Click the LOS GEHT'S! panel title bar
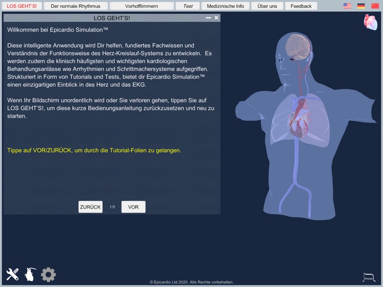The image size is (383, 287). tap(112, 18)
